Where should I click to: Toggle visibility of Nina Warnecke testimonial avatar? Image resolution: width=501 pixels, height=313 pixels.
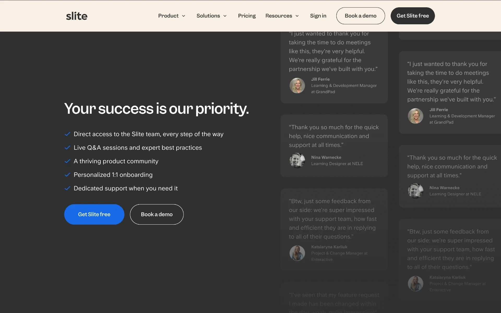[x=297, y=160]
